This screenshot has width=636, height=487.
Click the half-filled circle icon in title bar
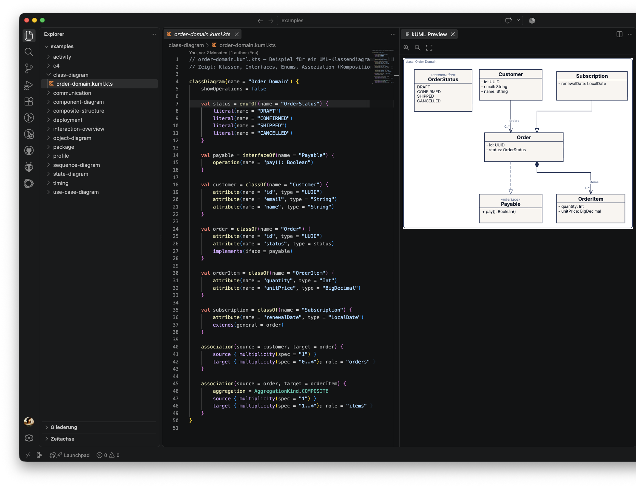click(x=532, y=20)
